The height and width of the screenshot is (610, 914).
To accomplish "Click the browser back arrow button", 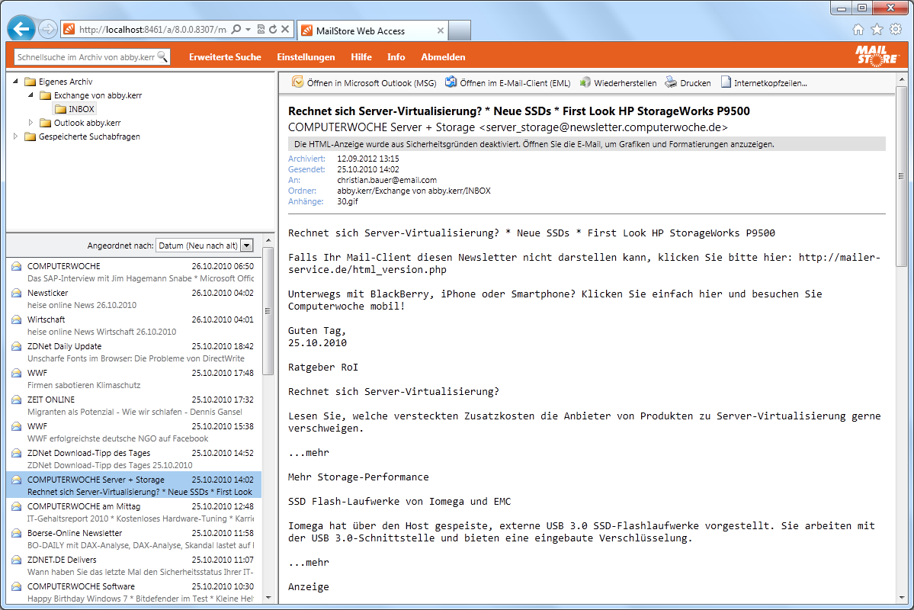I will click(22, 29).
